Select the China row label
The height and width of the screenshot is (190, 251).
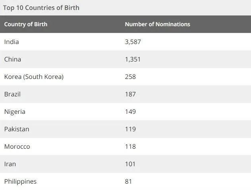pyautogui.click(x=12, y=59)
